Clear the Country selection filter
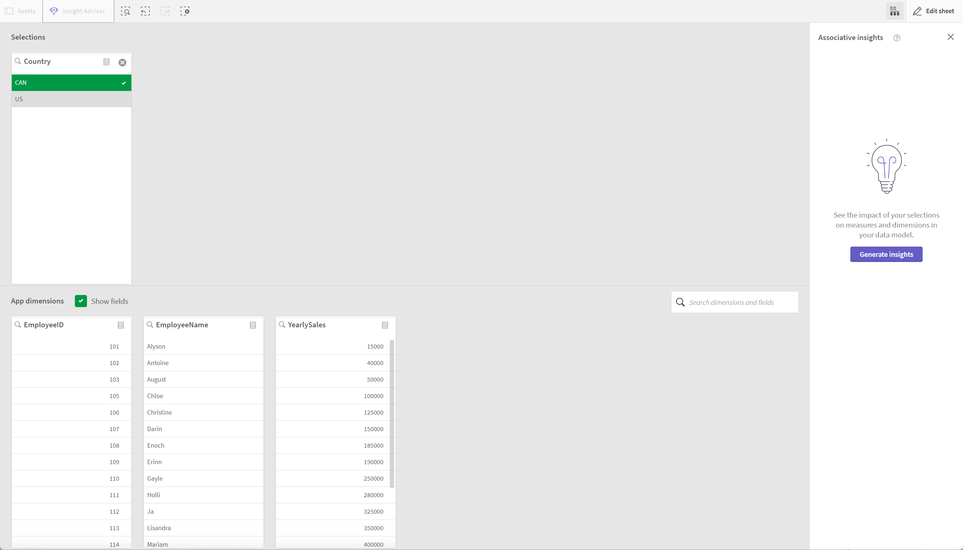Image resolution: width=963 pixels, height=550 pixels. 122,62
